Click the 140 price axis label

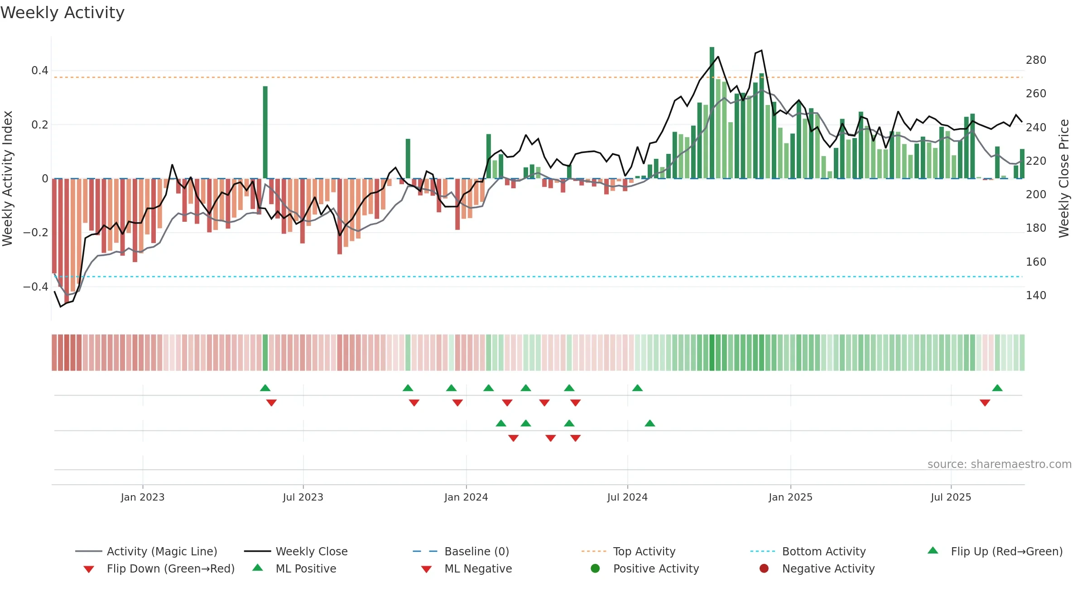coord(1036,296)
